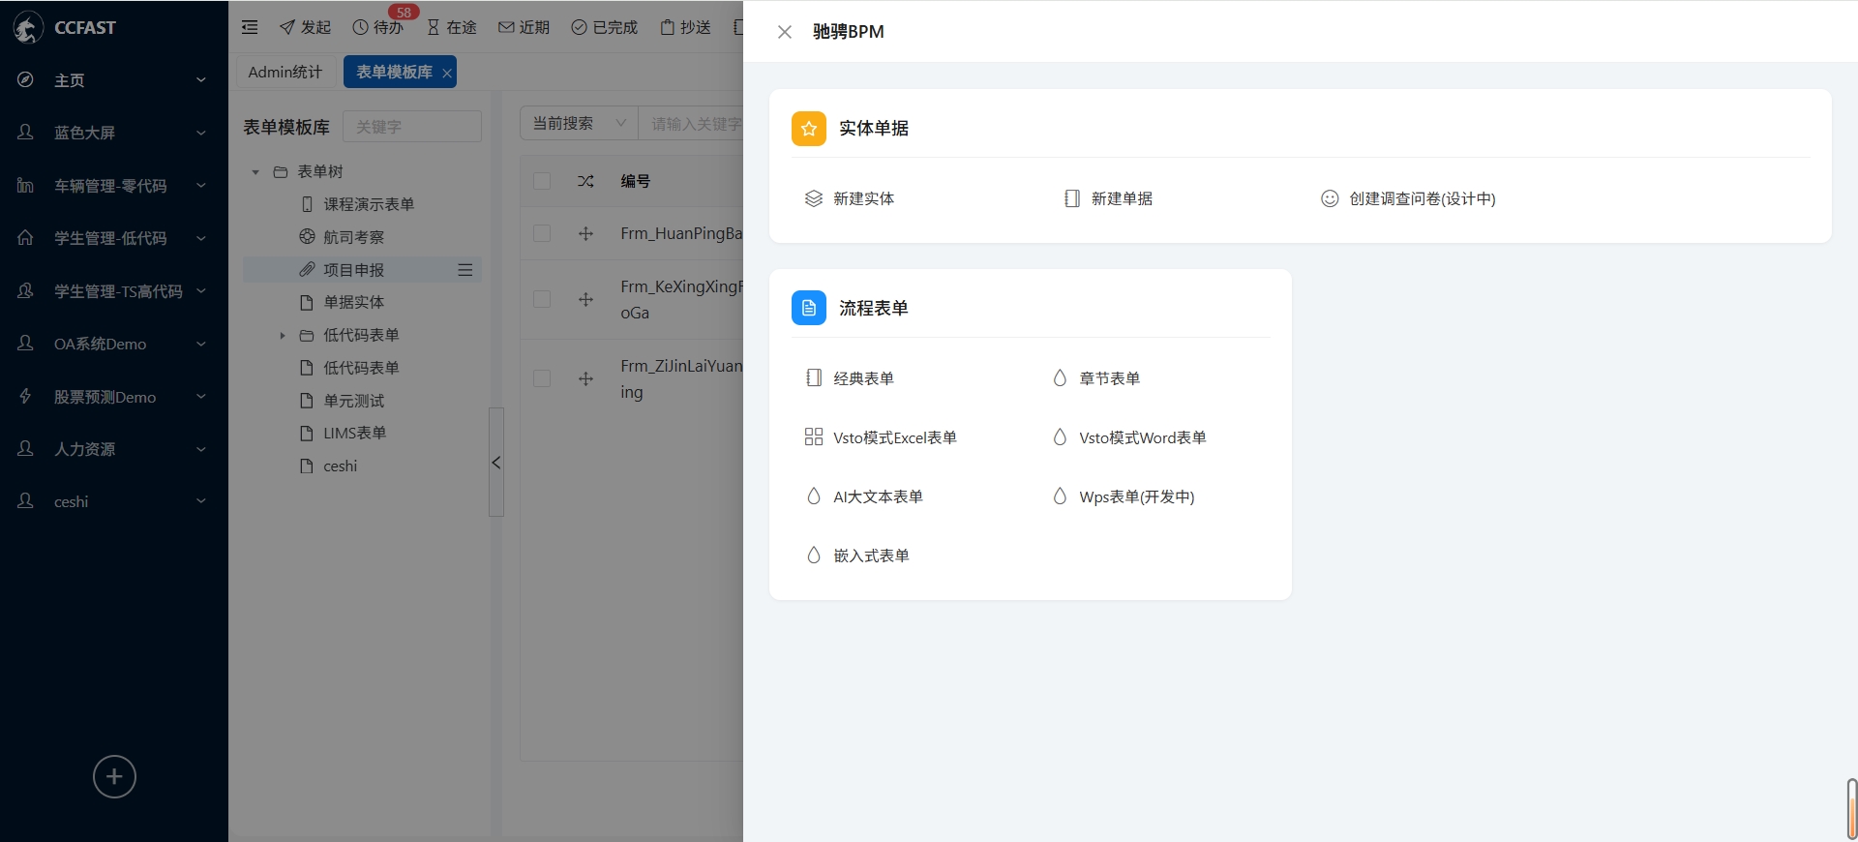Open the 发起 toolbar item
This screenshot has width=1858, height=842.
coord(305,27)
